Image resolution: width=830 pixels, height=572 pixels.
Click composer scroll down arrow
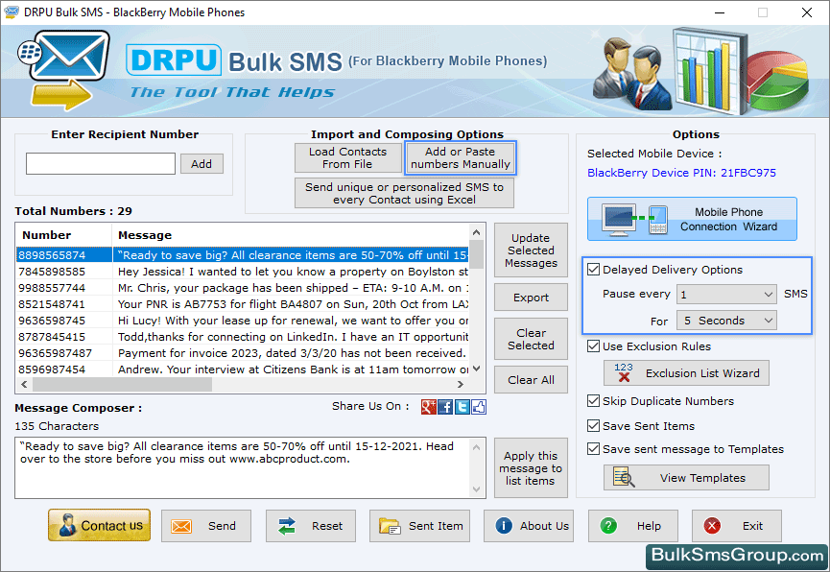pos(476,489)
